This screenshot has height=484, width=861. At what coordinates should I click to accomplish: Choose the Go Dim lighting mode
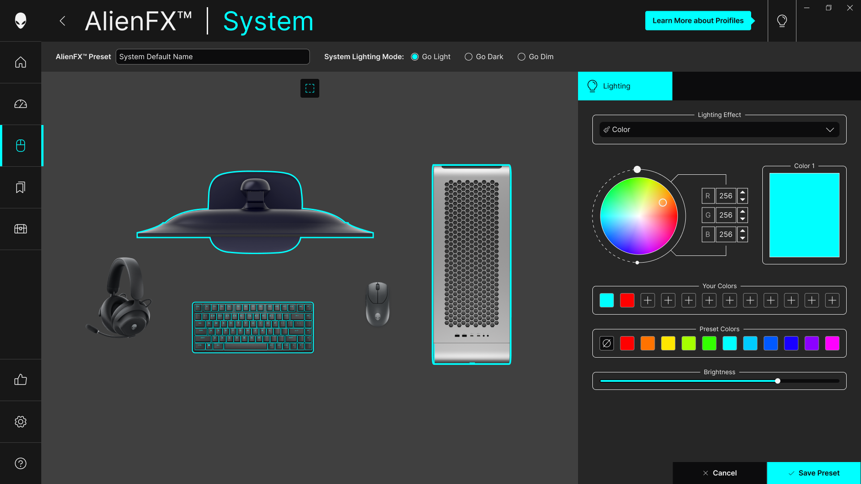pos(535,57)
